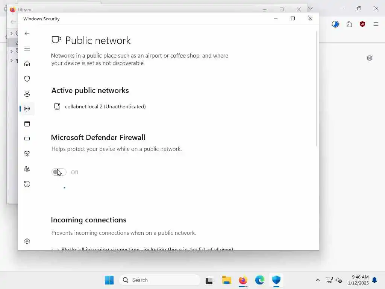The width and height of the screenshot is (385, 289).
Task: Click collabnet.local 2 (Unauthenticated) network entry
Action: (100, 106)
